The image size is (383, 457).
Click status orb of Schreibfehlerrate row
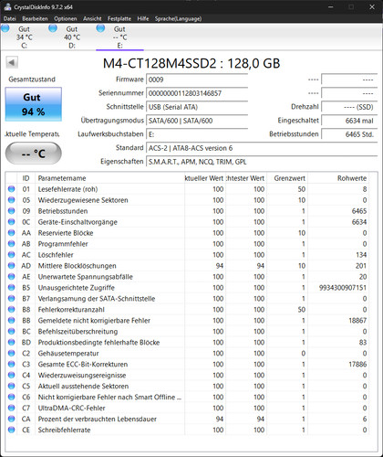(12, 430)
